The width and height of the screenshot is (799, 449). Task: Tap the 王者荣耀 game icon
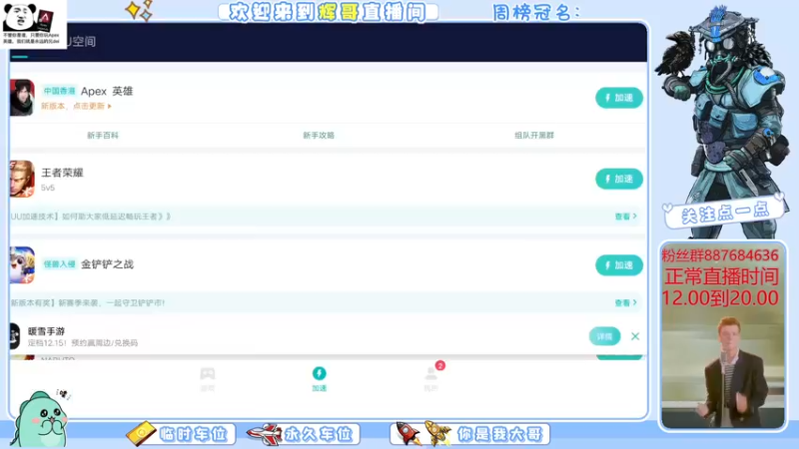click(22, 179)
